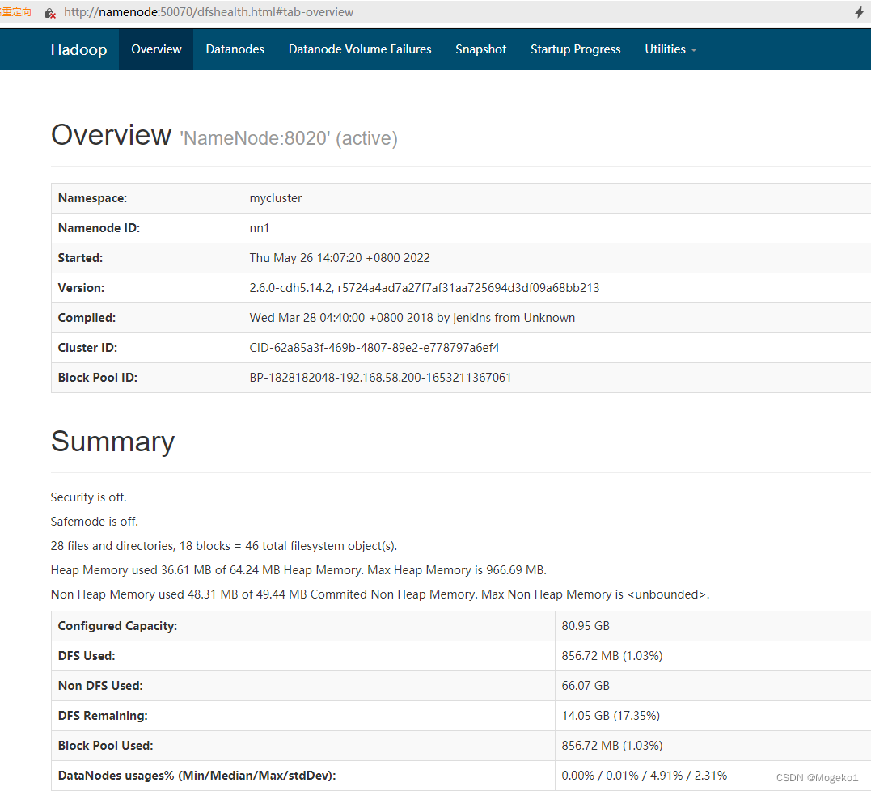Select the CID-62a85a3f cluster ID value
Image resolution: width=871 pixels, height=791 pixels.
[x=374, y=349]
